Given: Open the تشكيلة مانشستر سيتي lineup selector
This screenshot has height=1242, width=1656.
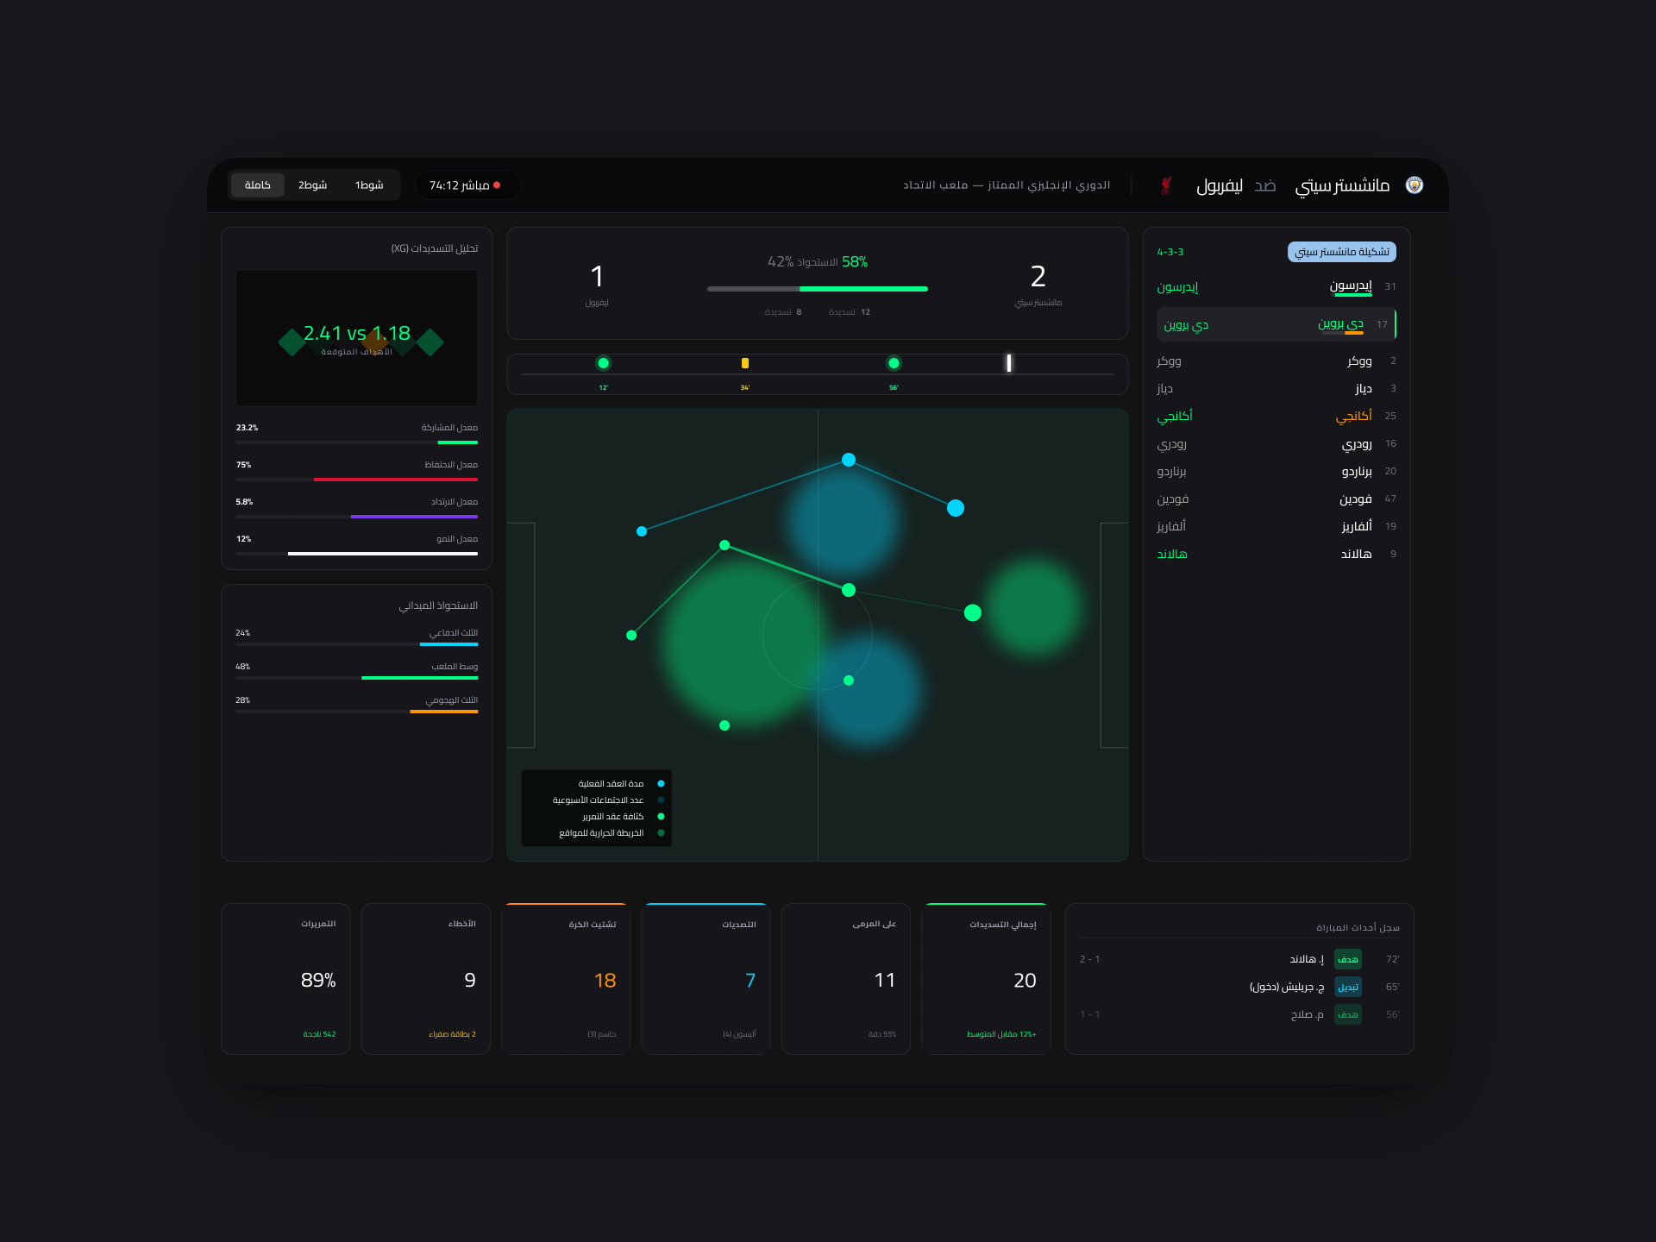Looking at the screenshot, I should point(1339,251).
